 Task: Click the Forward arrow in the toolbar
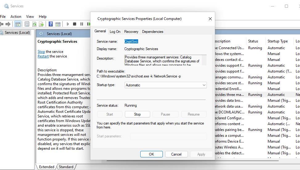[x=8, y=24]
